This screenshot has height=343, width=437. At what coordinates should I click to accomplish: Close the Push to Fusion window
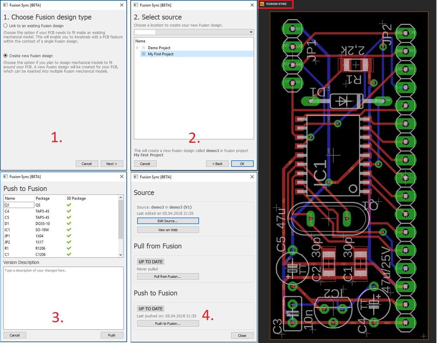(122, 176)
